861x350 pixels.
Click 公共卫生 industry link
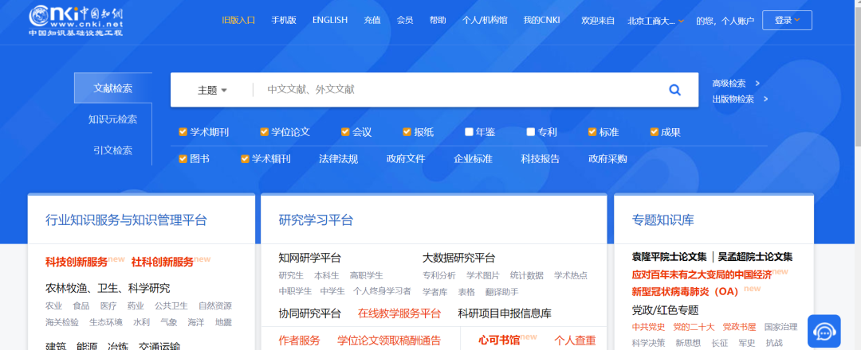(171, 305)
